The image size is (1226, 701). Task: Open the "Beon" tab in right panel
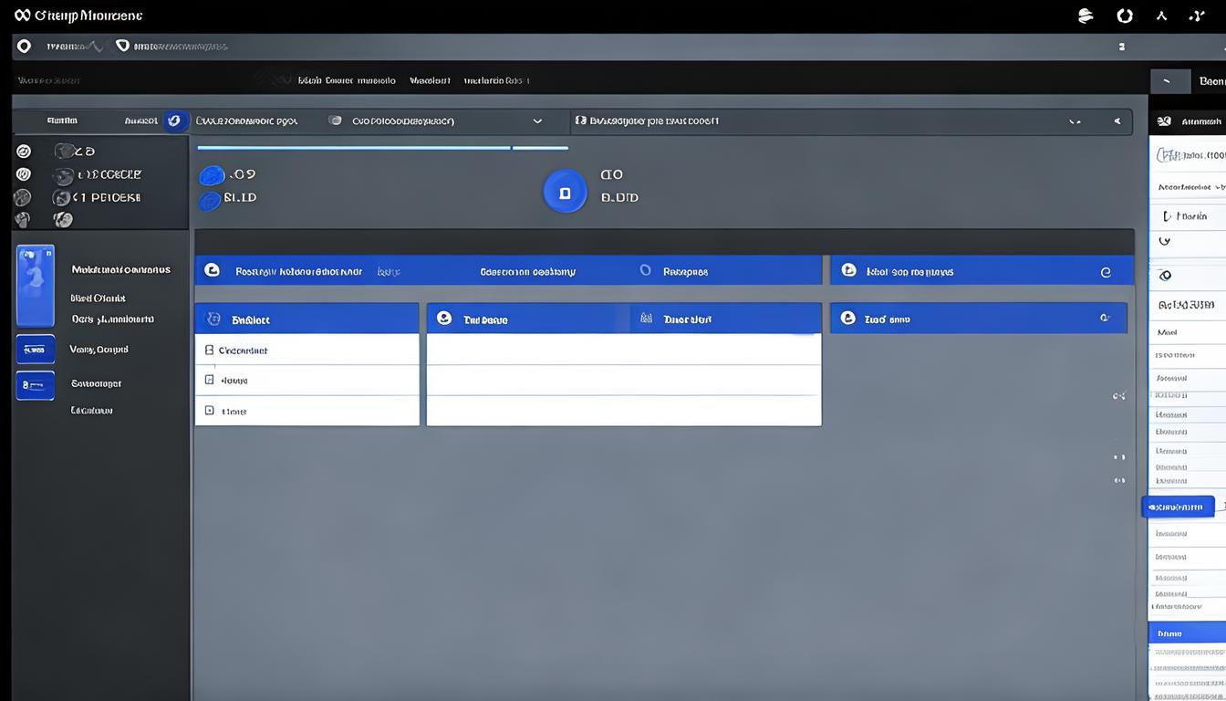point(1211,81)
